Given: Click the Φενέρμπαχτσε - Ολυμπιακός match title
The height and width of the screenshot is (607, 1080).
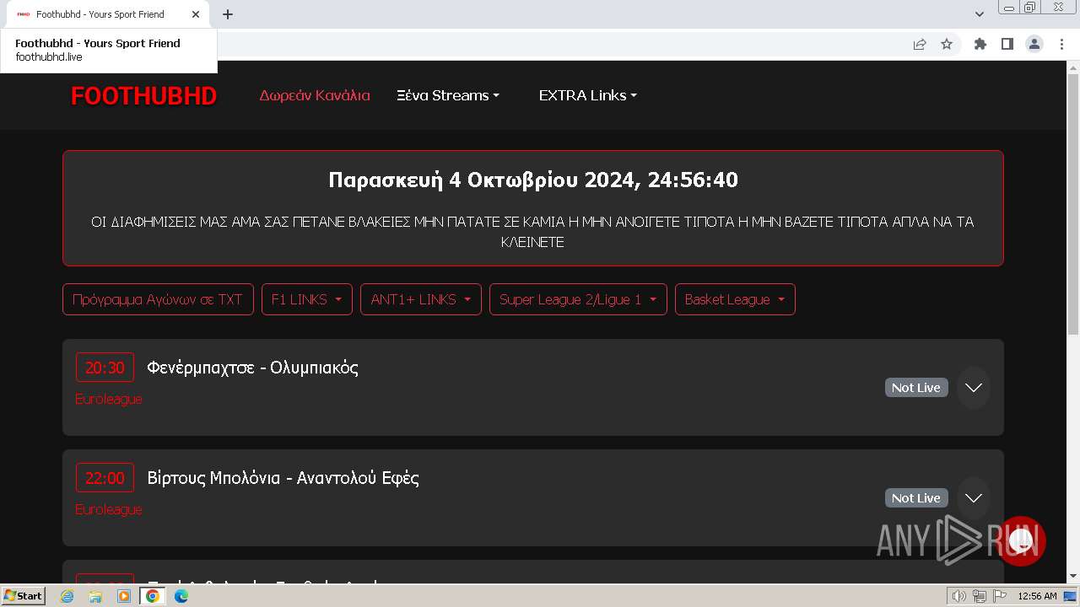Looking at the screenshot, I should click(x=252, y=368).
